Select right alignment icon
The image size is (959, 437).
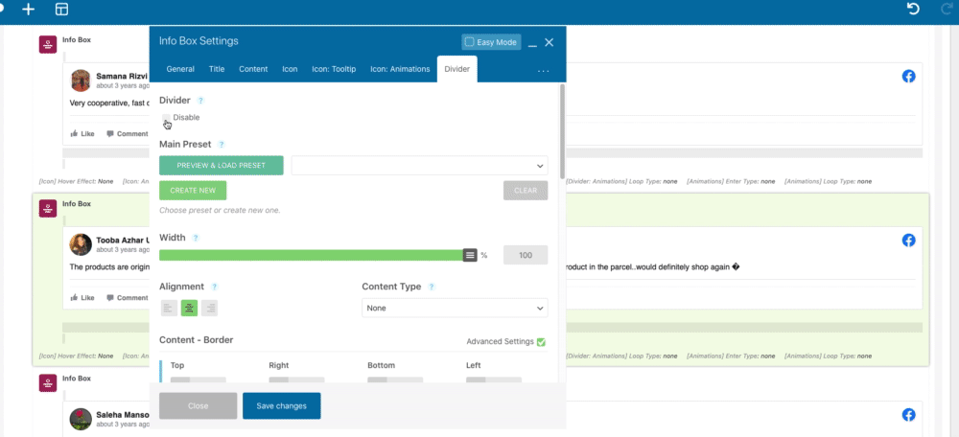coord(210,308)
